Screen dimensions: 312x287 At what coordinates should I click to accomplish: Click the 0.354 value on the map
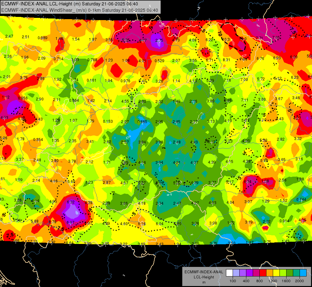click(38, 139)
